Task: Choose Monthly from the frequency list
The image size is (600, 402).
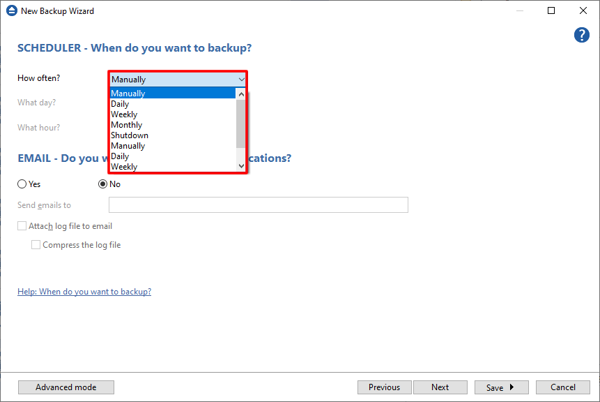Action: [x=127, y=125]
